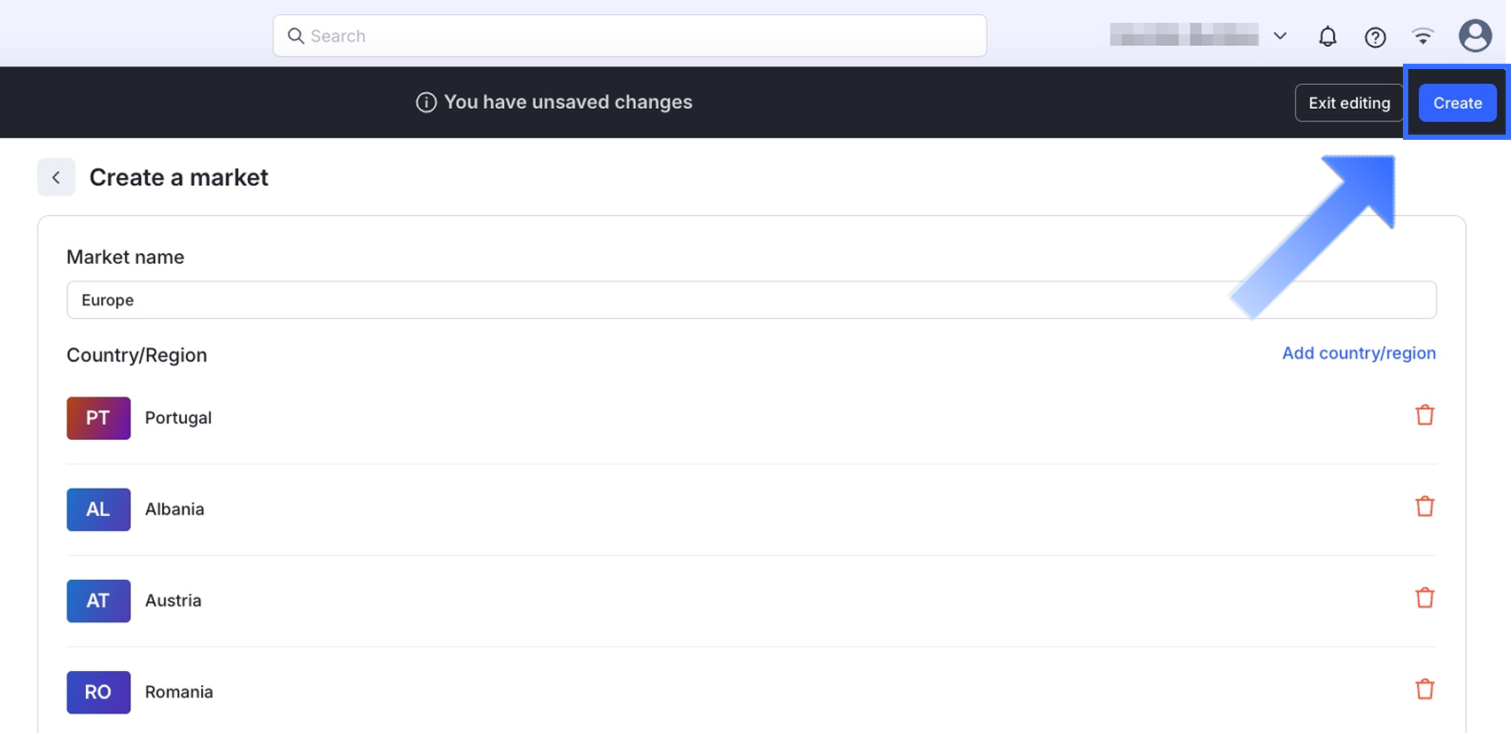
Task: Click the AT Austria badge
Action: click(x=98, y=601)
